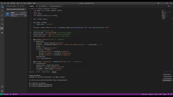This screenshot has height=97, width=173.
Task: Open the Accounts menu icon
Action: coord(2,87)
